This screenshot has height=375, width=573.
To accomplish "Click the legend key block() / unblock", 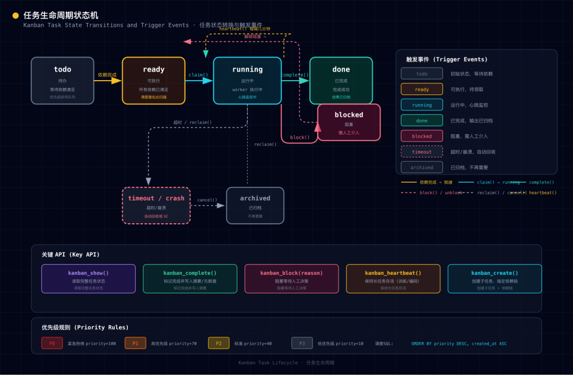I will pyautogui.click(x=441, y=193).
